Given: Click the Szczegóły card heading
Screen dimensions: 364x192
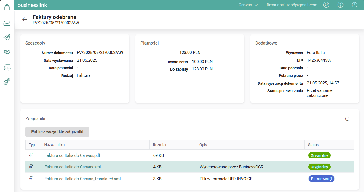Looking at the screenshot, I should click(x=35, y=43).
